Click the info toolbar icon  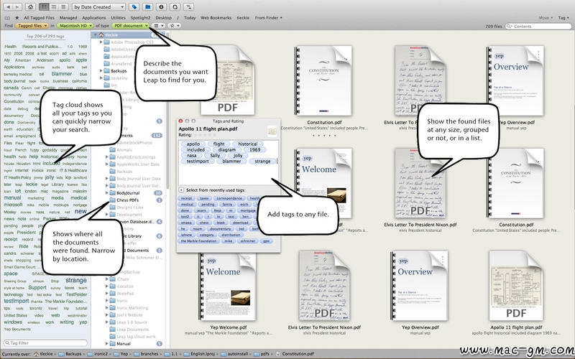tap(161, 6)
